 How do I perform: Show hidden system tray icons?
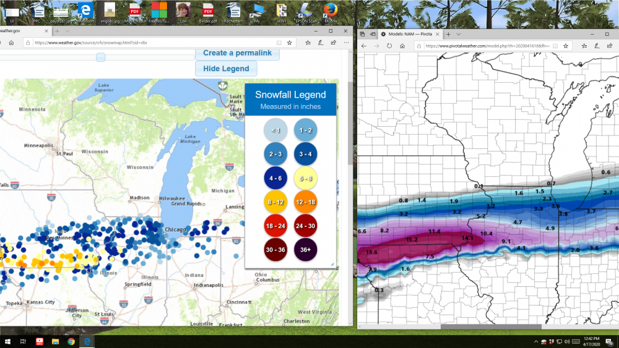pos(535,342)
